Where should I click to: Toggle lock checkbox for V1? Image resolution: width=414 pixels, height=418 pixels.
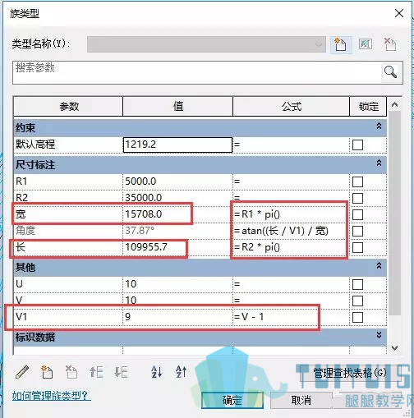click(357, 317)
